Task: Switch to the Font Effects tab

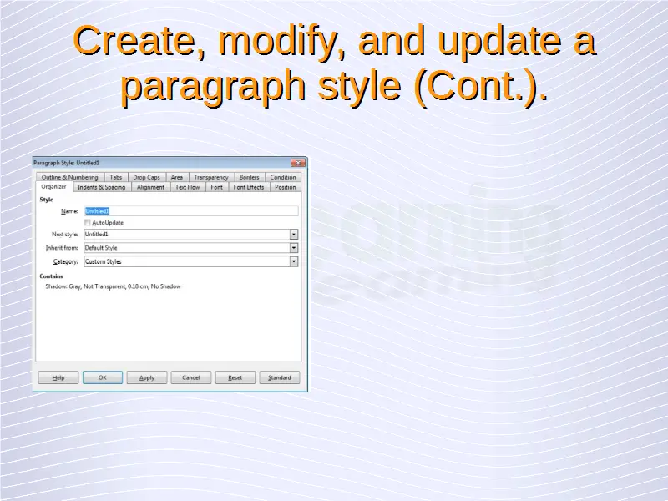Action: click(x=249, y=187)
